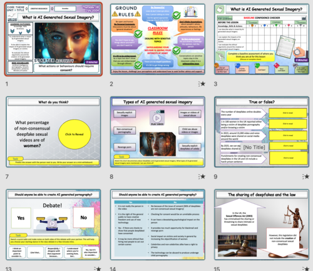Click the play video icon on slide 8
The image size is (313, 271).
pyautogui.click(x=157, y=118)
